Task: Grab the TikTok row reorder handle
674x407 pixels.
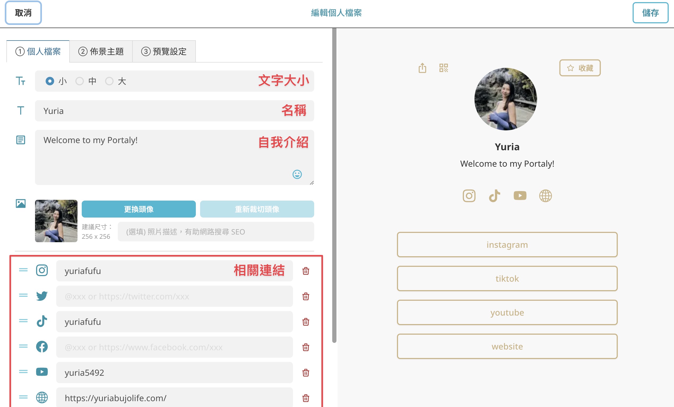Action: (23, 321)
